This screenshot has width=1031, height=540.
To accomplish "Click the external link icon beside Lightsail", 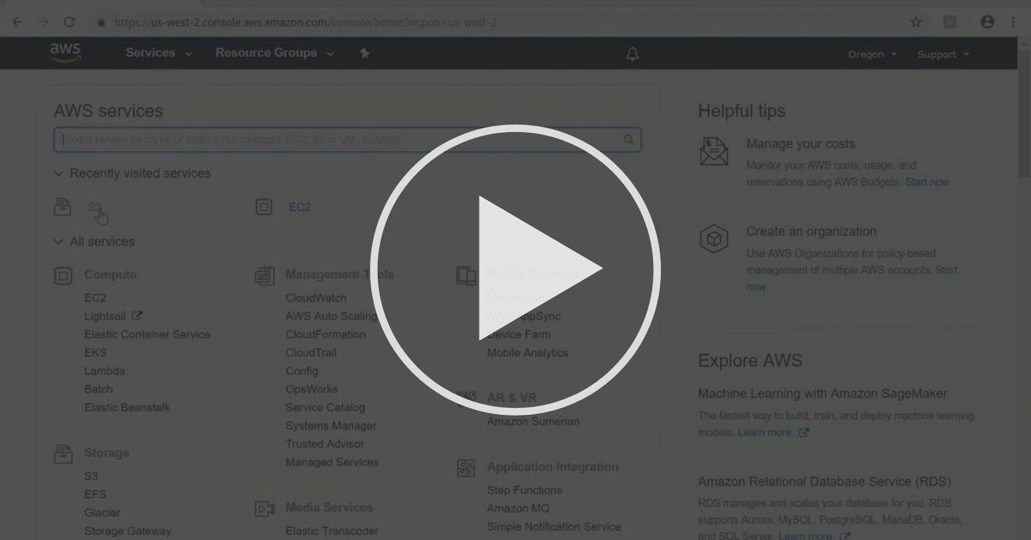I will coord(137,315).
